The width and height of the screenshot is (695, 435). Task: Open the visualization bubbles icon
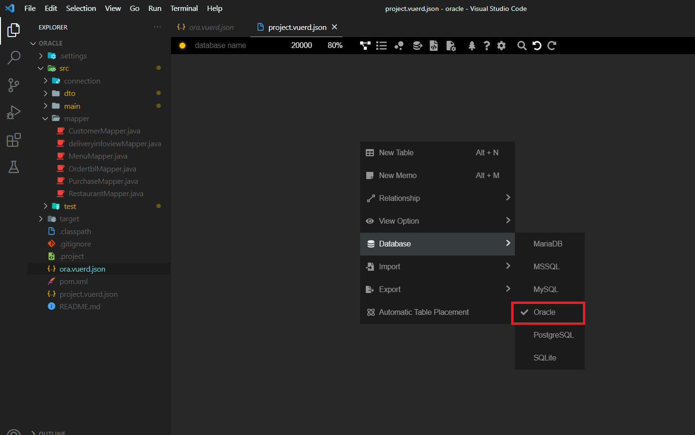(x=399, y=46)
